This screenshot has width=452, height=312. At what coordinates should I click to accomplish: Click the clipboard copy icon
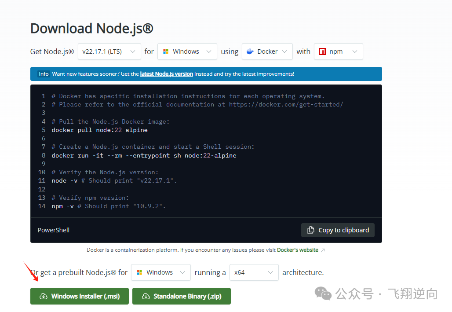pos(311,230)
